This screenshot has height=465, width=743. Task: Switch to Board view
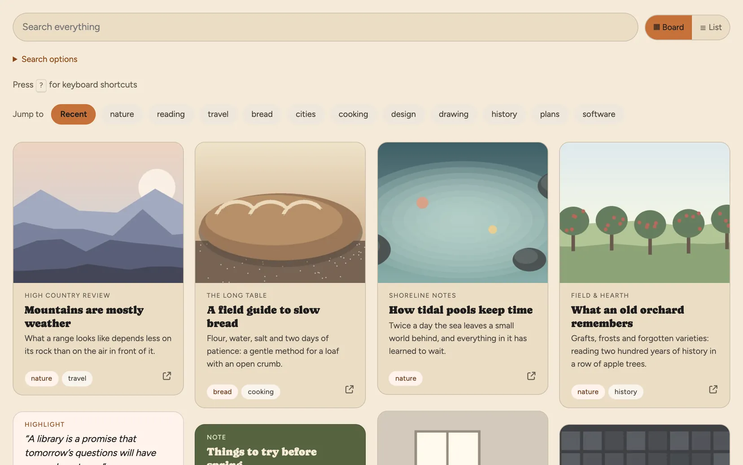coord(669,27)
